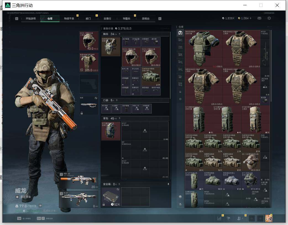This screenshot has height=225, width=288.
Task: Open the warehouse sidebar gear settings icon
Action: click(180, 99)
